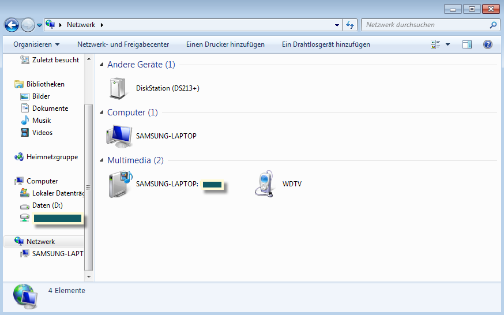Maximize the Explorer window
The image size is (504, 315).
(x=472, y=9)
